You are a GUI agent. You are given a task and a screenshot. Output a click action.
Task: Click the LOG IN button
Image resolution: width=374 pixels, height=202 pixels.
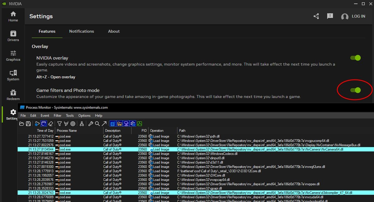[x=353, y=16]
